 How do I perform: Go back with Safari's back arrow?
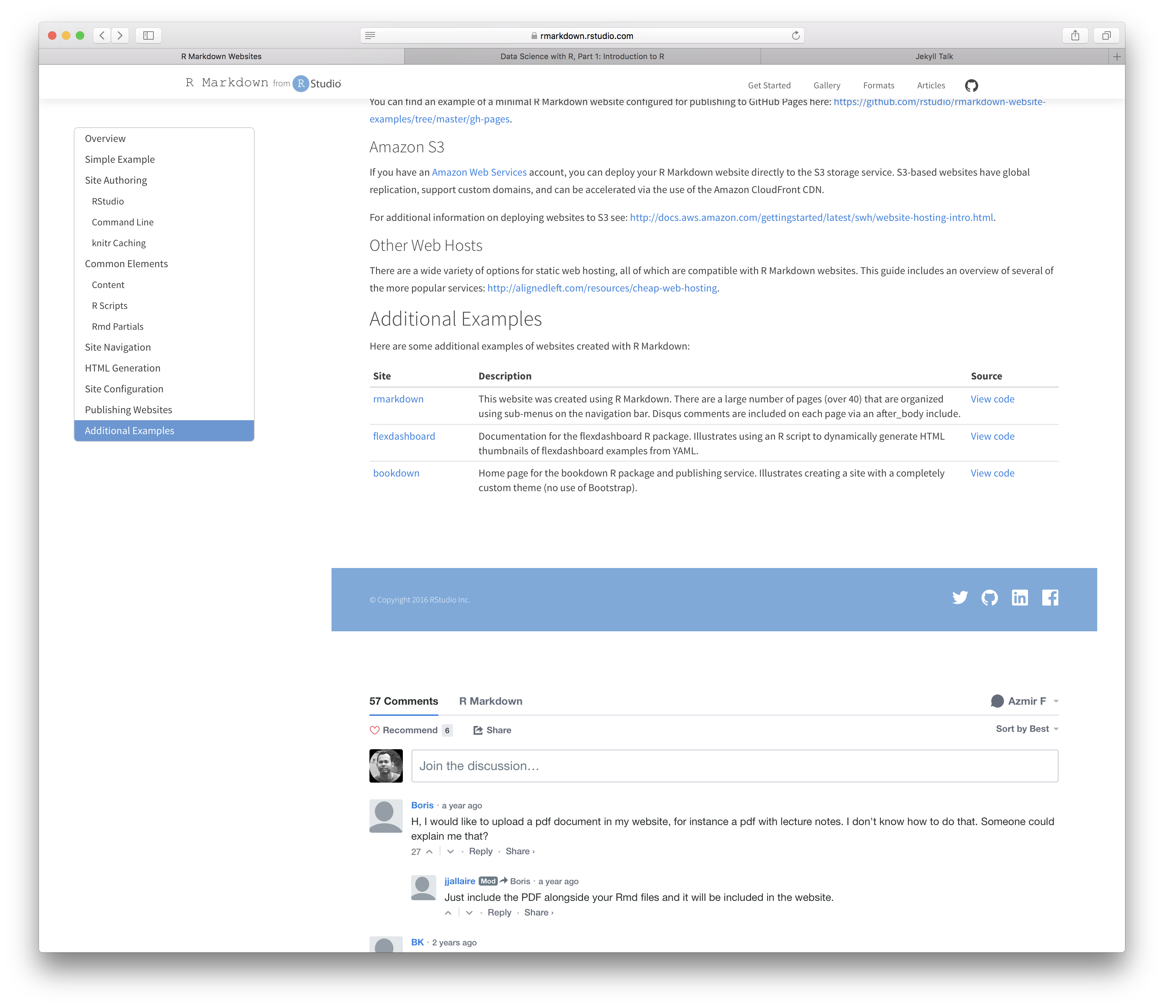102,35
